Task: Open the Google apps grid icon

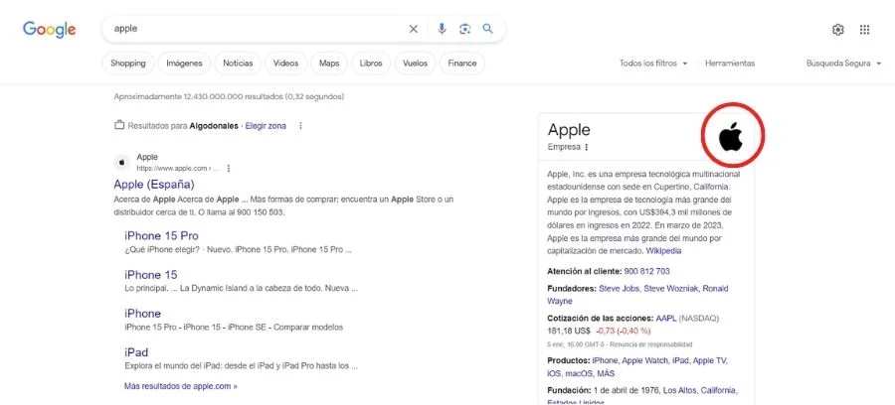Action: 865,30
